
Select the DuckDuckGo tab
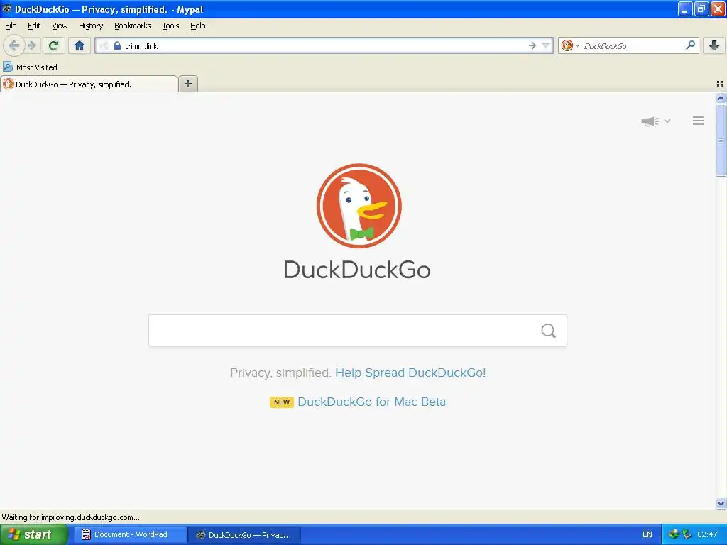click(x=89, y=84)
